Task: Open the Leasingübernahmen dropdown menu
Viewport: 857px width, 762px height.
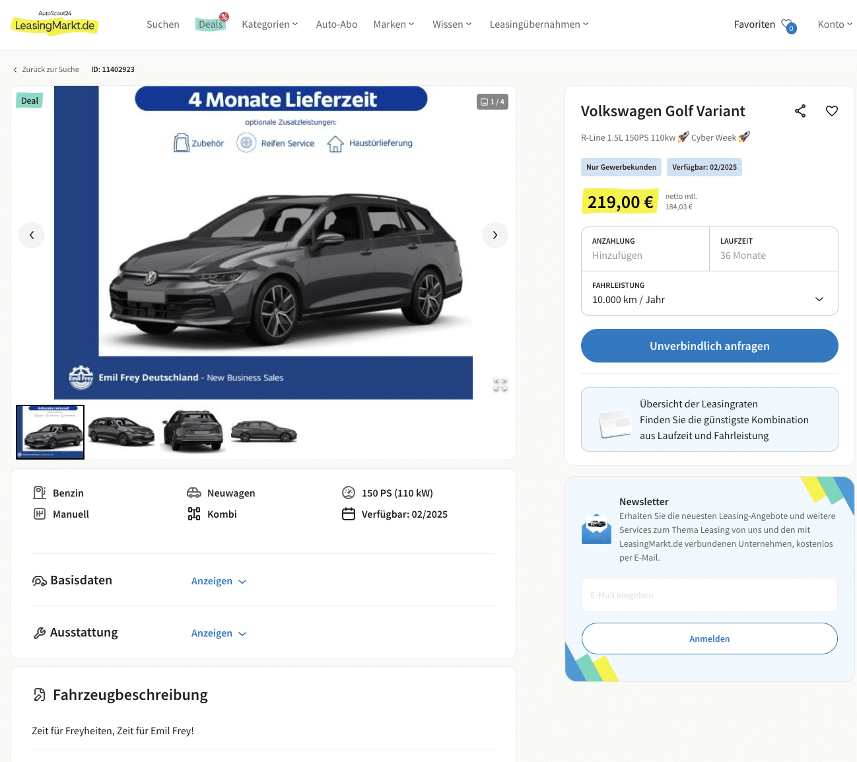Action: coord(539,24)
